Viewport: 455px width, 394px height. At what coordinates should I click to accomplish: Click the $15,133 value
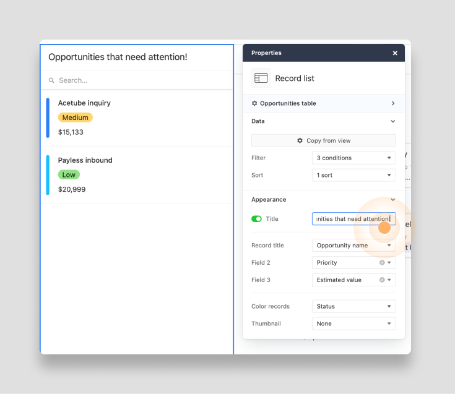(71, 132)
